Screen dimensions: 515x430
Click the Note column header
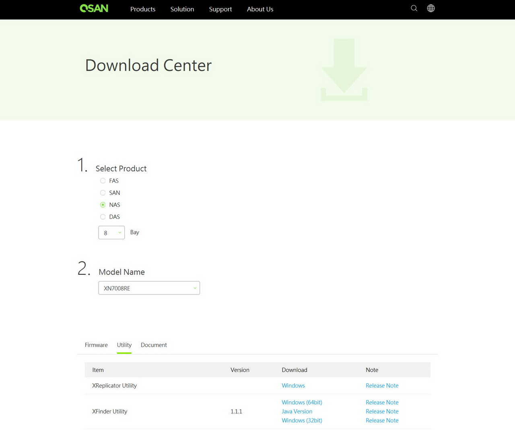[x=372, y=370]
